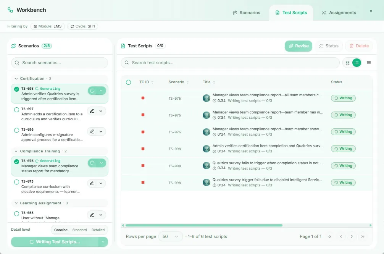Click avatar in 'Admin verifies certification item' row
The height and width of the screenshot is (254, 384).
[207, 149]
